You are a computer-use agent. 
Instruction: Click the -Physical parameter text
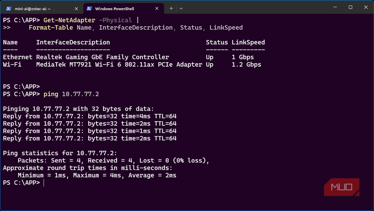pos(115,20)
